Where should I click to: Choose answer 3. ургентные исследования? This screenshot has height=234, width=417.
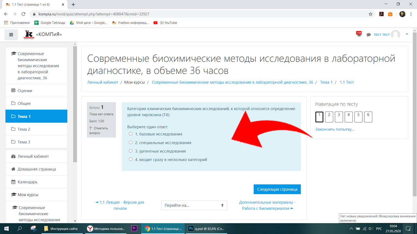coord(130,151)
